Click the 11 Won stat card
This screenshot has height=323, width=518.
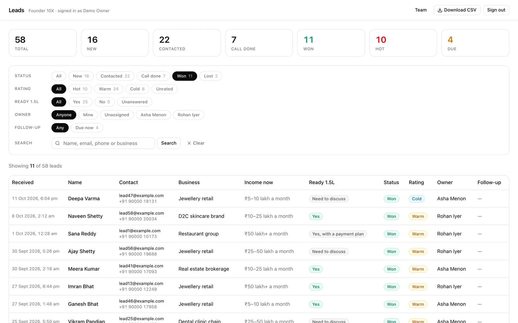coord(331,43)
